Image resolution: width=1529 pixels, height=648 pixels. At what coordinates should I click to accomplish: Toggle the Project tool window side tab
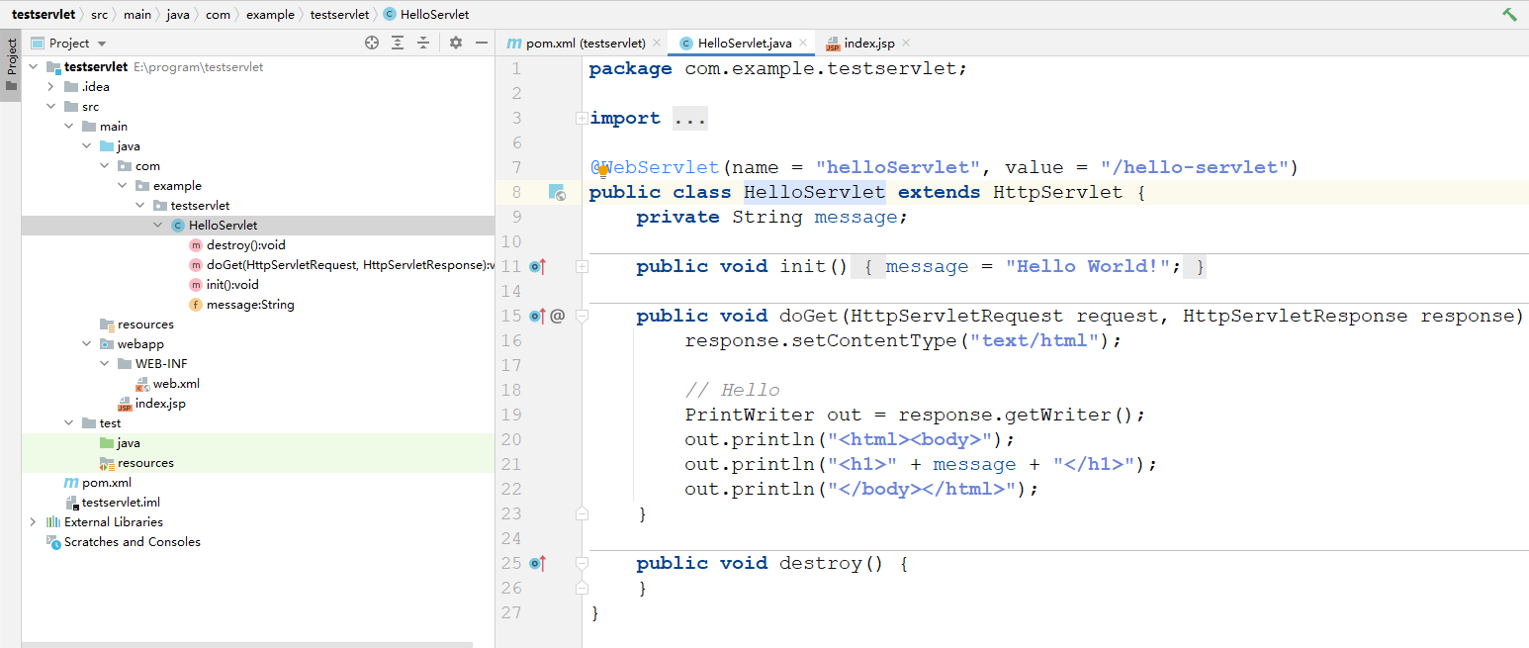point(11,63)
